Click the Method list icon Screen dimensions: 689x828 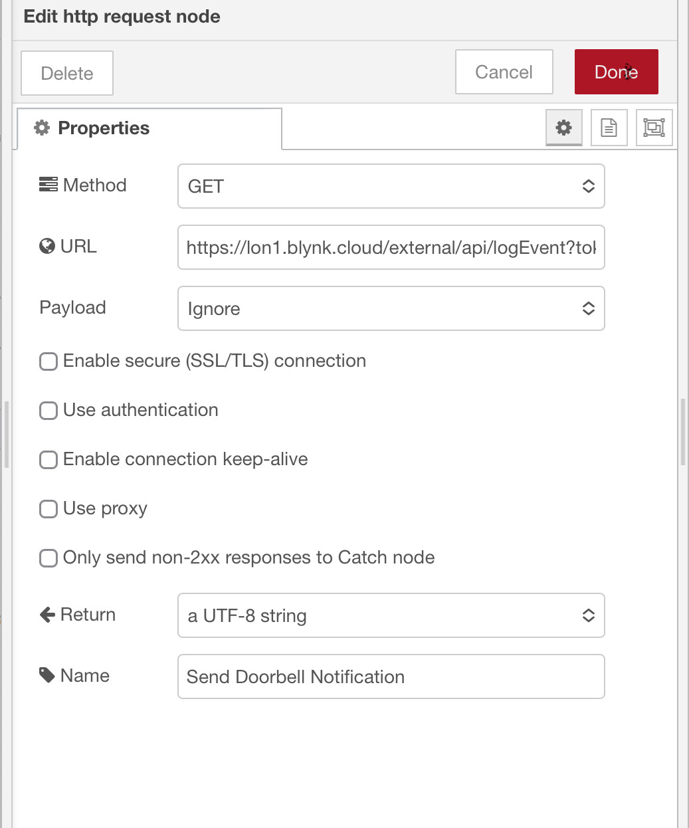click(x=48, y=185)
